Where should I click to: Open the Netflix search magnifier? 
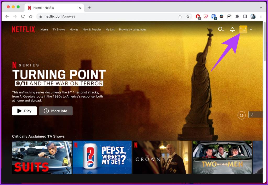pyautogui.click(x=221, y=29)
